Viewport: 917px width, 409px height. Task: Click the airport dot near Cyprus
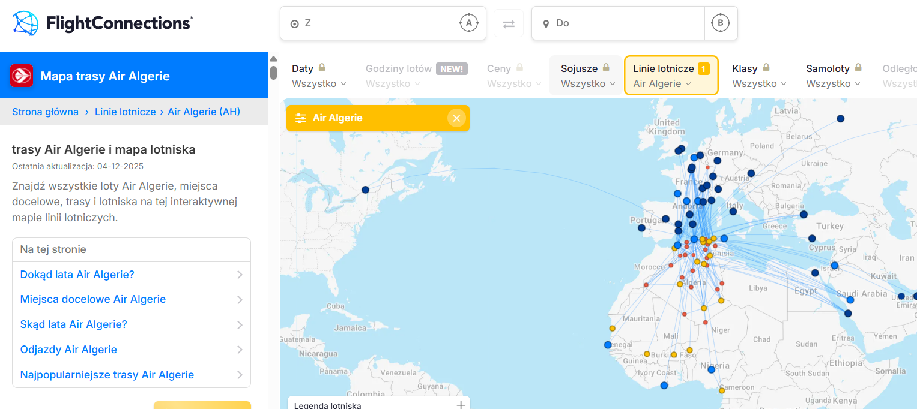(x=812, y=238)
